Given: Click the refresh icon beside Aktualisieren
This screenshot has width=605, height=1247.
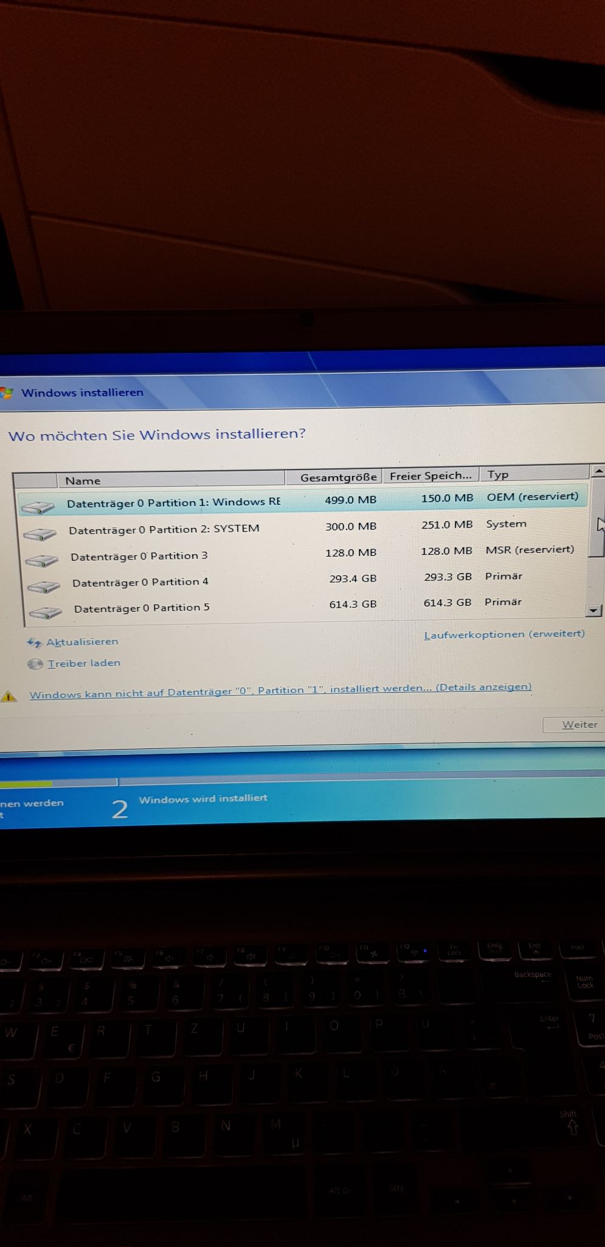Looking at the screenshot, I should point(34,642).
